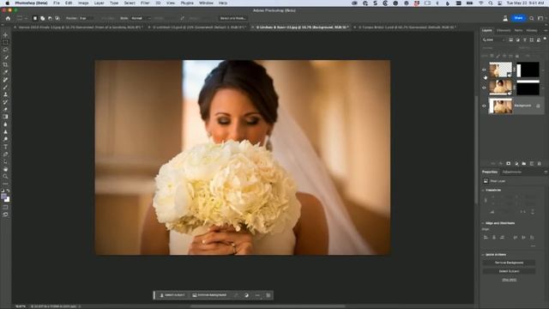Choose Intersect with selection mode

click(57, 18)
